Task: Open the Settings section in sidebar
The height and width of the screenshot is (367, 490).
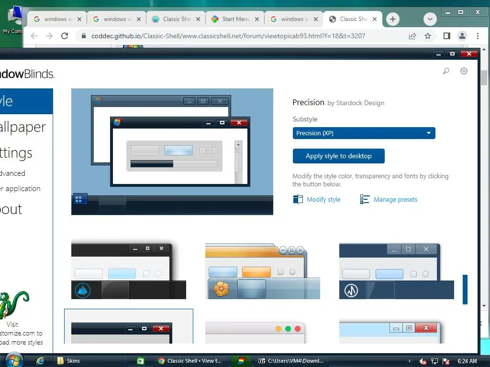Action: (x=16, y=152)
